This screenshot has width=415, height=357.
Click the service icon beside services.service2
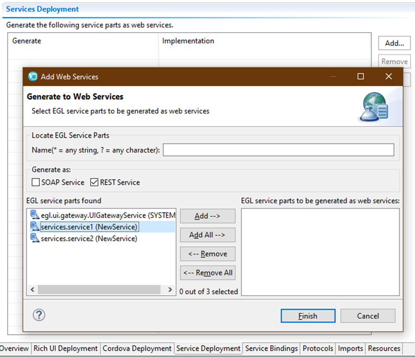point(35,238)
